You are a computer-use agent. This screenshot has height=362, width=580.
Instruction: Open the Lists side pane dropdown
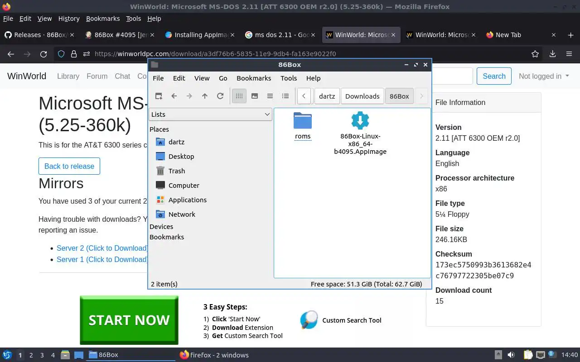[211, 114]
